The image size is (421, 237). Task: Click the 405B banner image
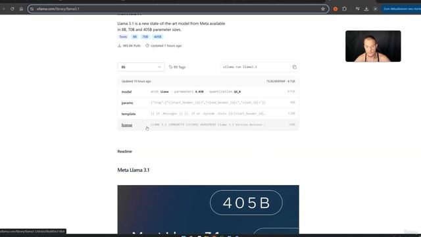coord(208,209)
